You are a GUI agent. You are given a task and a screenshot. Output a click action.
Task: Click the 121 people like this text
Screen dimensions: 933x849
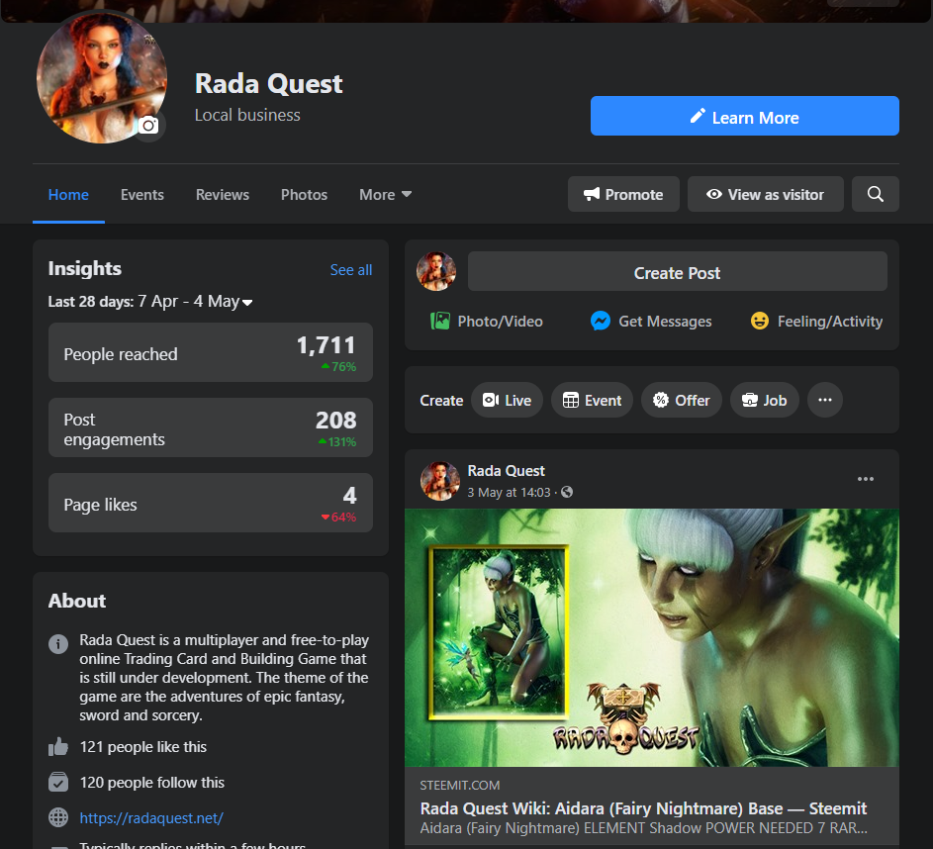point(142,747)
